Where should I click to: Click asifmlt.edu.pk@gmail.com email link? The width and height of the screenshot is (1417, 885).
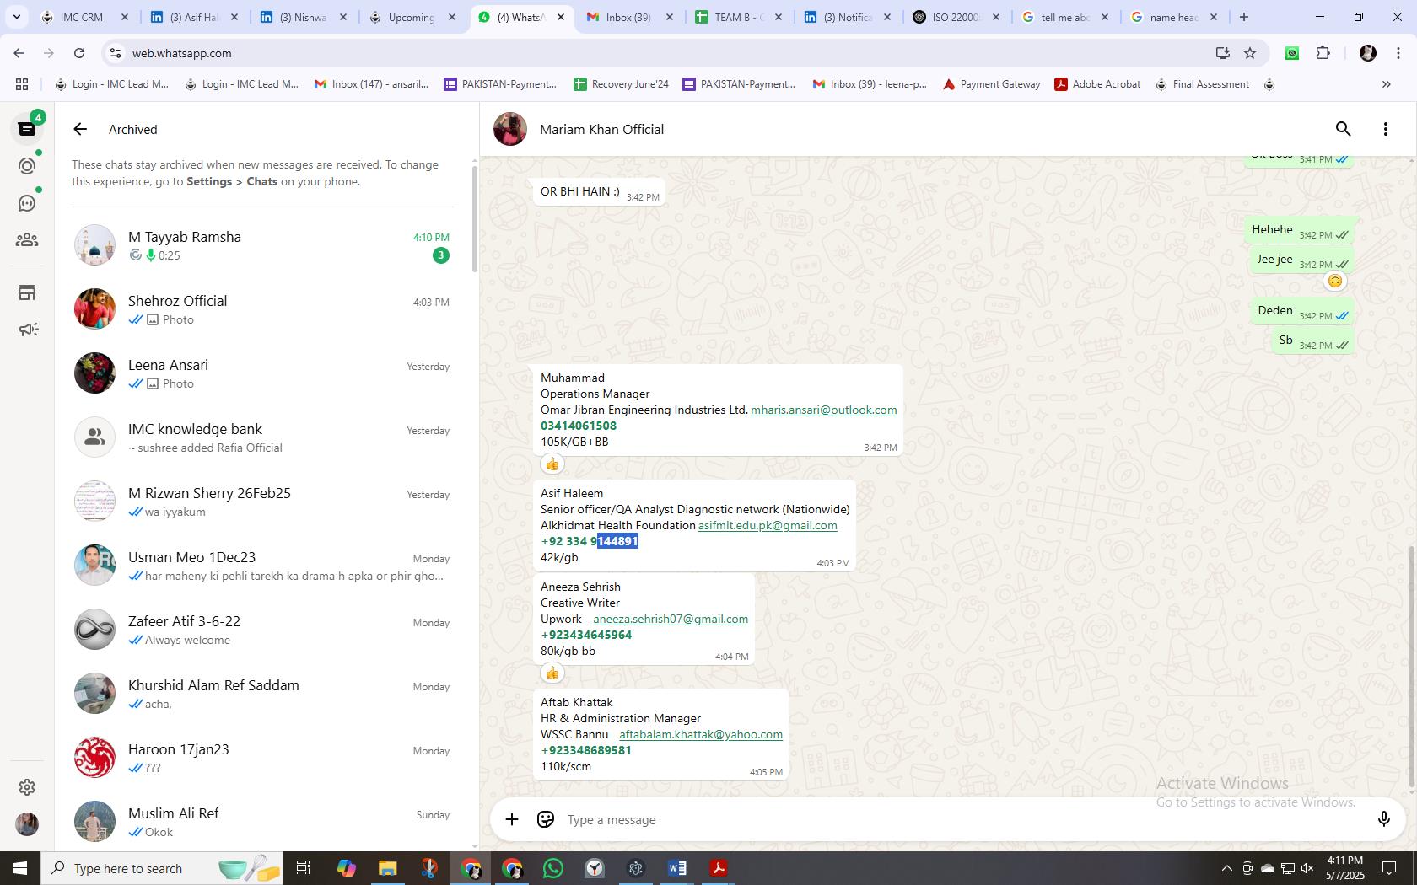(x=768, y=525)
